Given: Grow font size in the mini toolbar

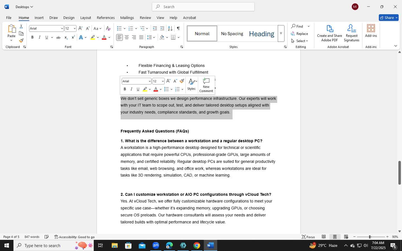Looking at the screenshot, I should coord(168,81).
